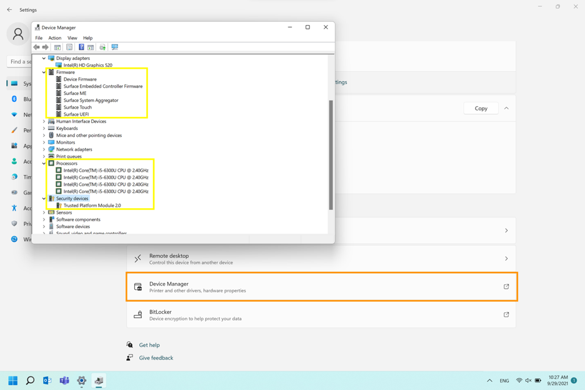Collapse the section using chevron beside Copy
This screenshot has width=585, height=390.
(506, 108)
